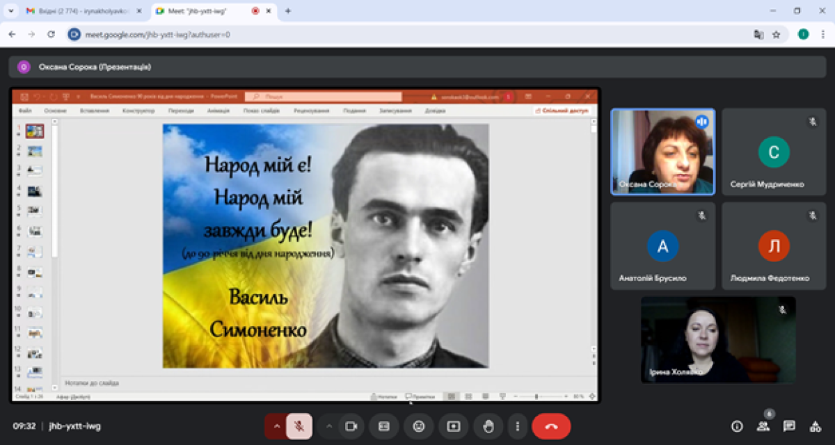Open the emoji reactions button

[418, 426]
